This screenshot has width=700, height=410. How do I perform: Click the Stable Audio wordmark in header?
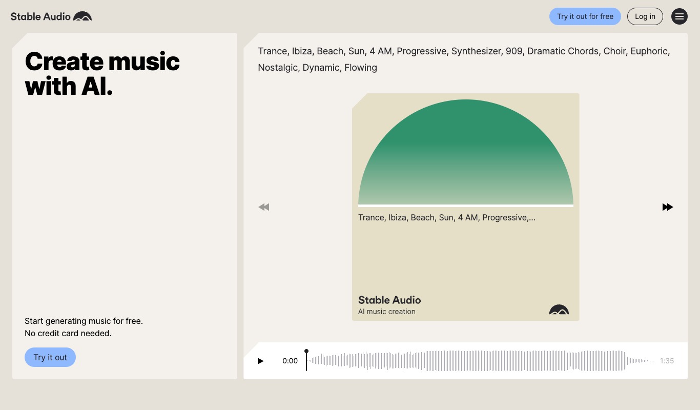tap(40, 16)
